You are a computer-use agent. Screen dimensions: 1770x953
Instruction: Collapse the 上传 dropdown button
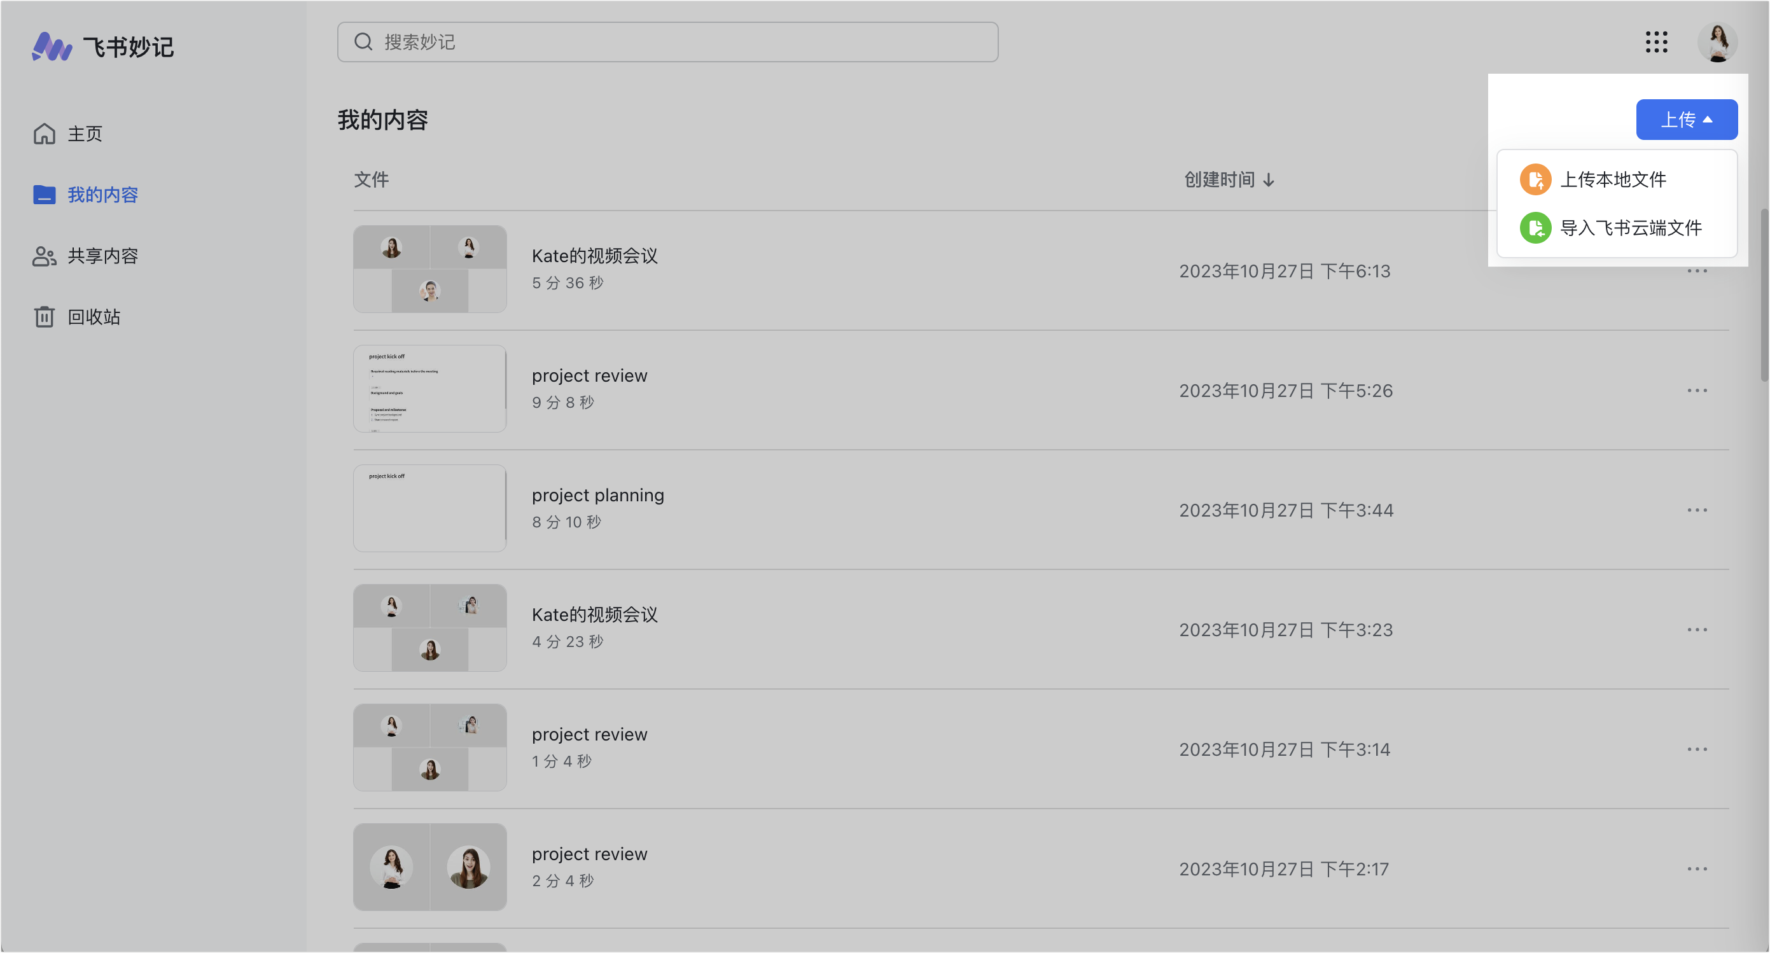pyautogui.click(x=1686, y=120)
